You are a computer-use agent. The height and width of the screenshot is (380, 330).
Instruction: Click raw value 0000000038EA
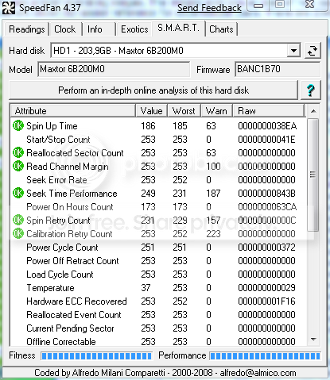(267, 126)
